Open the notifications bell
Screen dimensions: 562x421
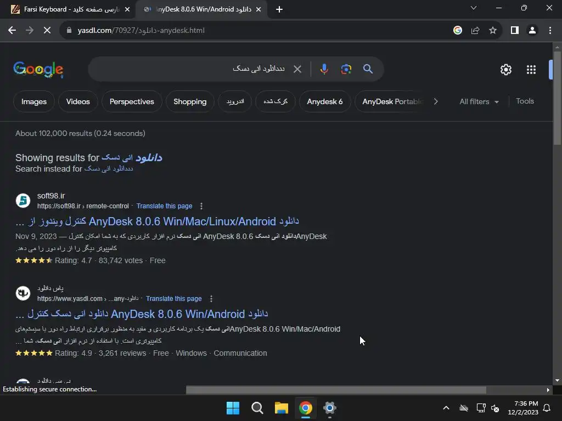[x=547, y=408]
